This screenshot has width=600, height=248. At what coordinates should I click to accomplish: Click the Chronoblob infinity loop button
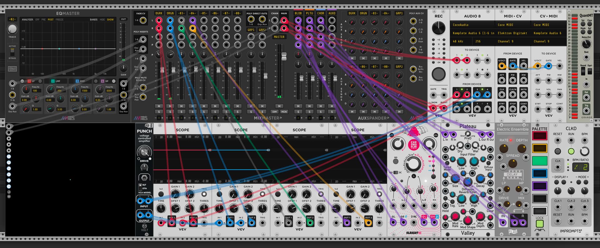[x=396, y=161]
